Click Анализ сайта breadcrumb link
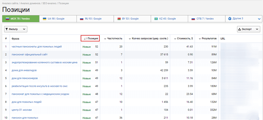 click(10, 3)
